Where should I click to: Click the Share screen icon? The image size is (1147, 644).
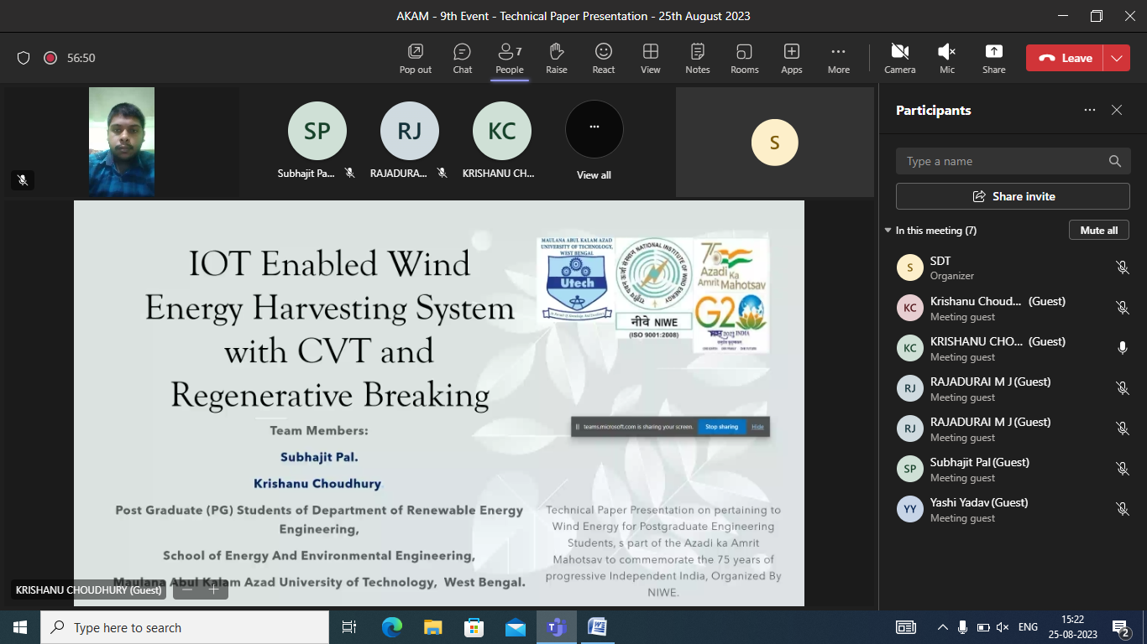[x=993, y=58]
